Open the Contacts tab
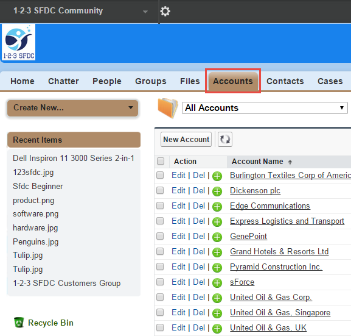 click(x=285, y=81)
